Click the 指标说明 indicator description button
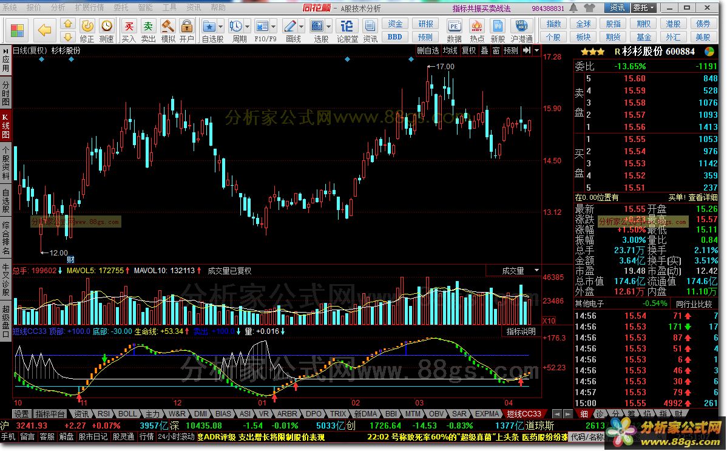The width and height of the screenshot is (727, 451). pos(521,331)
